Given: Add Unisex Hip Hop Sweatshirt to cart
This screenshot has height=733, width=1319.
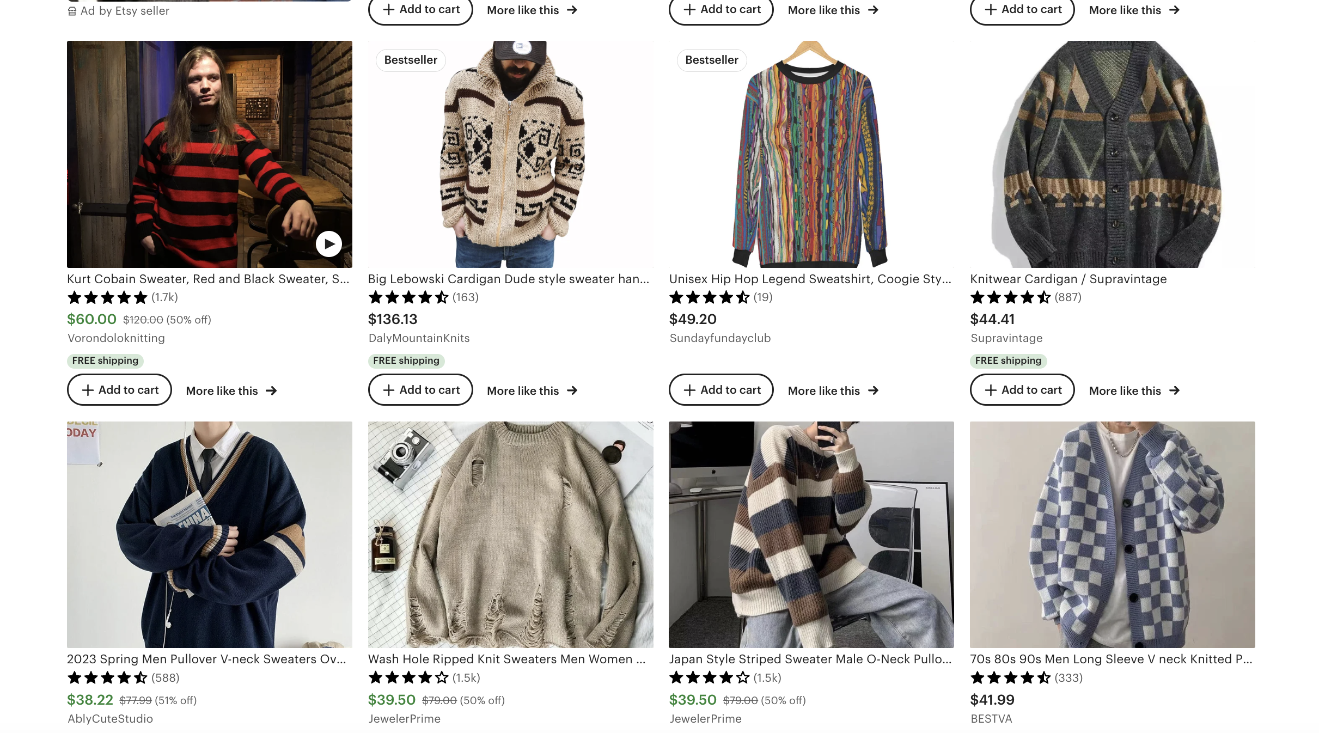Looking at the screenshot, I should coord(721,390).
